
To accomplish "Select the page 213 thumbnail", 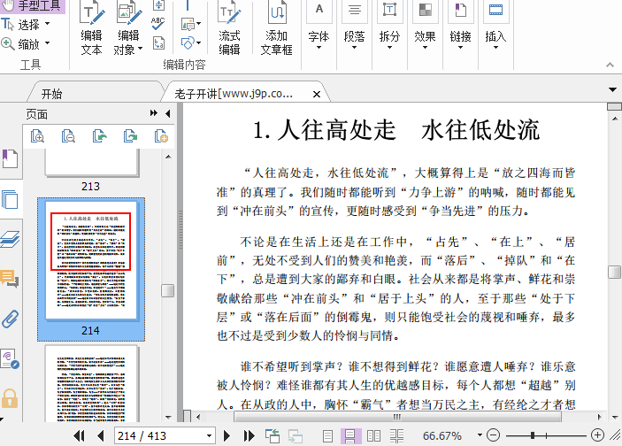I will [89, 162].
